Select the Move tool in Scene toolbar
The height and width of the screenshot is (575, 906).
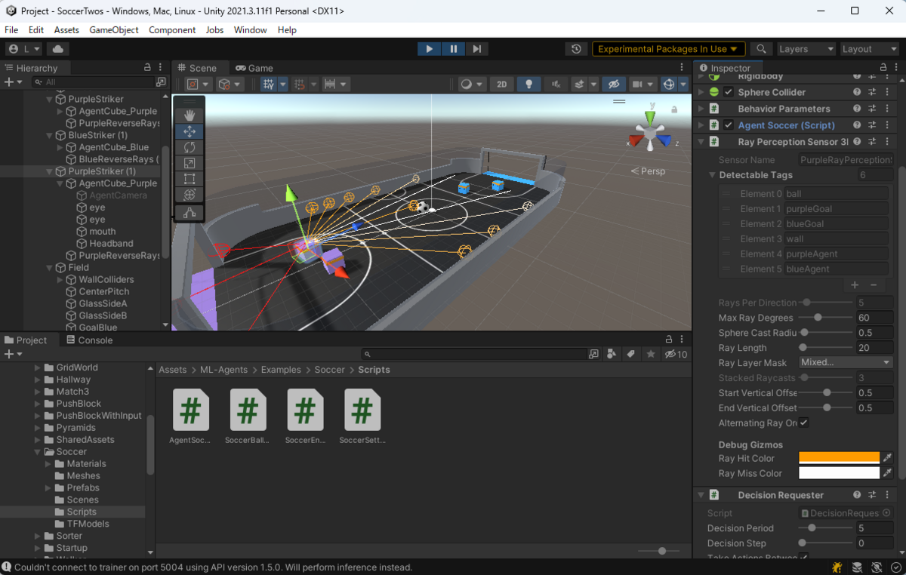[x=190, y=131]
